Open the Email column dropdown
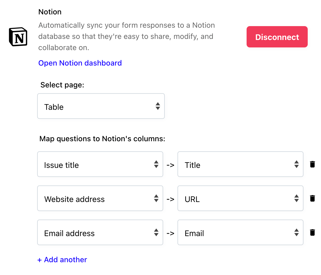 pyautogui.click(x=240, y=232)
